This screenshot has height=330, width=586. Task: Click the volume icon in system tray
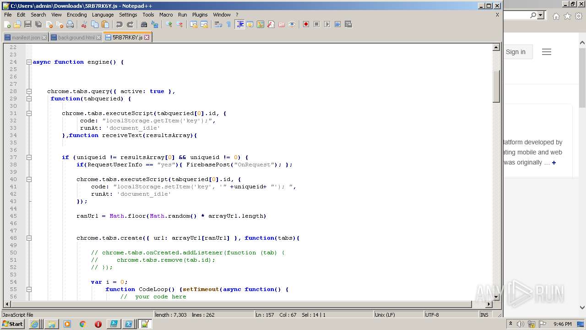tap(521, 324)
